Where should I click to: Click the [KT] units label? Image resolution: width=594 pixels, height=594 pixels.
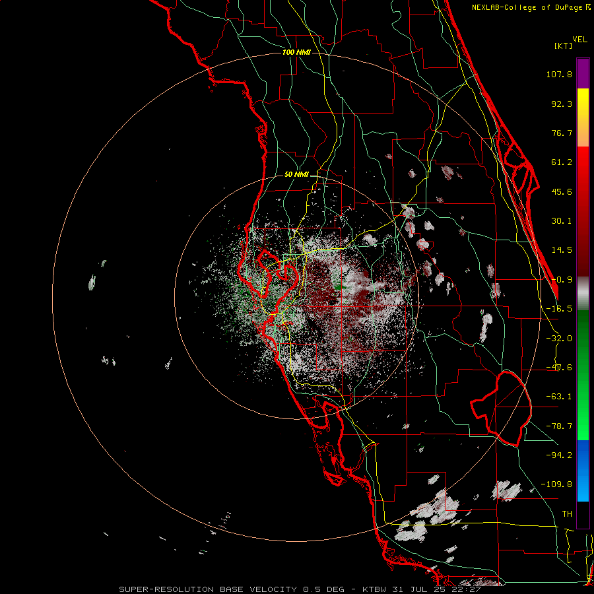click(x=564, y=46)
